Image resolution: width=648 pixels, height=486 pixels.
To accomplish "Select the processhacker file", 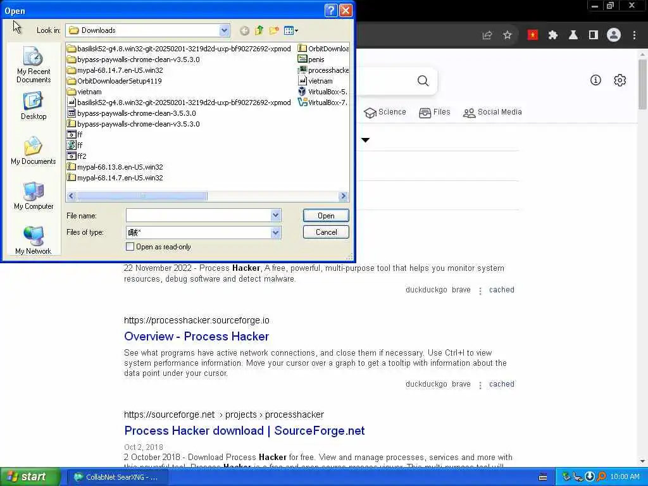I will (323, 70).
